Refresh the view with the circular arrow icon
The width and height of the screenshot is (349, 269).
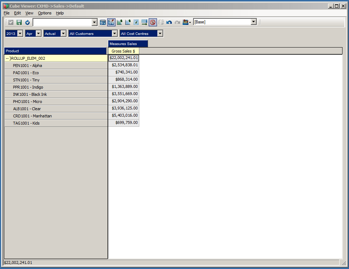coord(27,22)
